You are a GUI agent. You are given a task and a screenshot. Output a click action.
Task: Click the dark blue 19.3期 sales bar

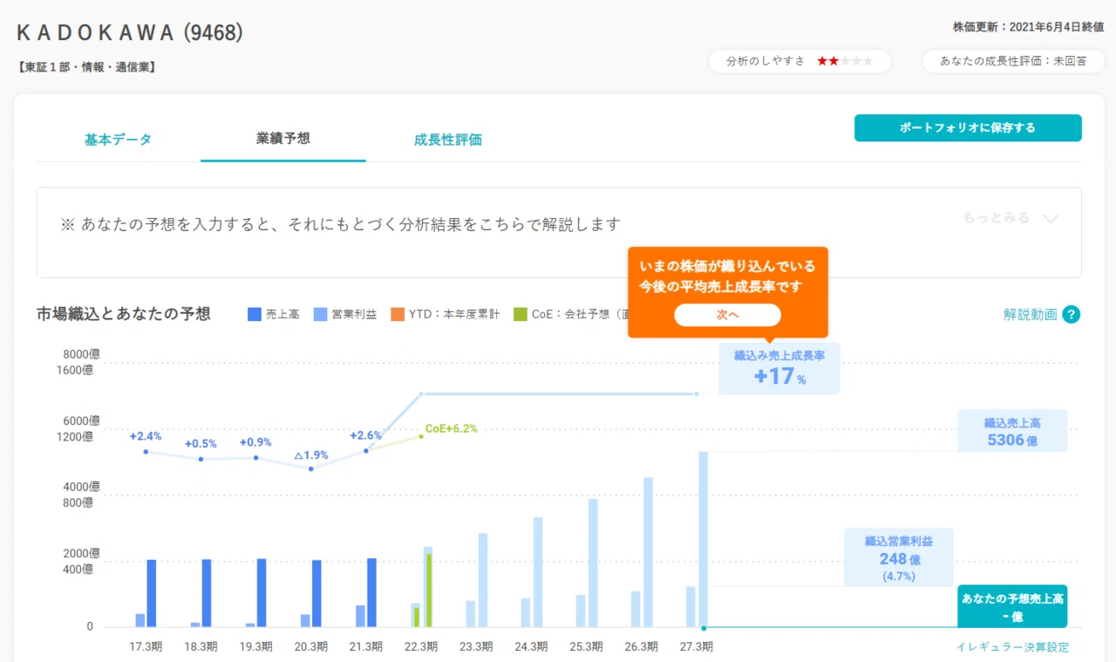click(x=262, y=593)
